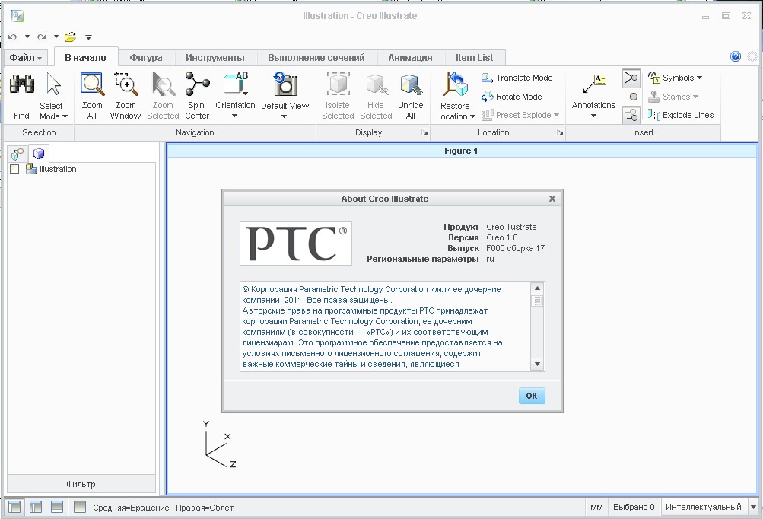Click the Выбрано 0 selection counter

[634, 507]
